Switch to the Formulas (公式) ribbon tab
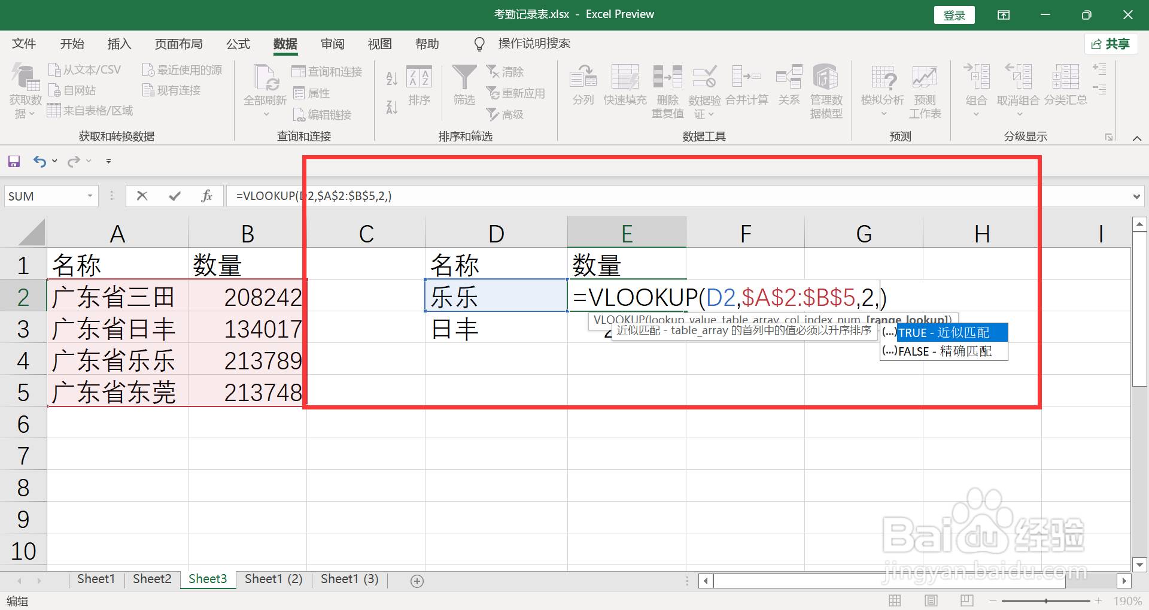The image size is (1149, 610). [x=238, y=43]
